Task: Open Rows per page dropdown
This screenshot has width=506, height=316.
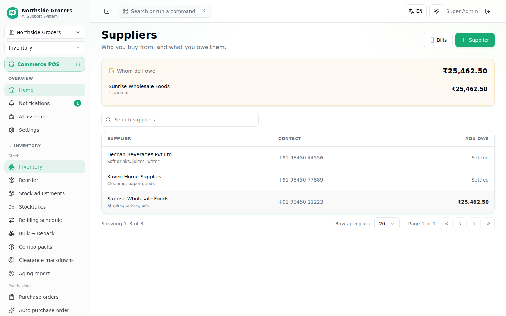Action: pyautogui.click(x=387, y=224)
